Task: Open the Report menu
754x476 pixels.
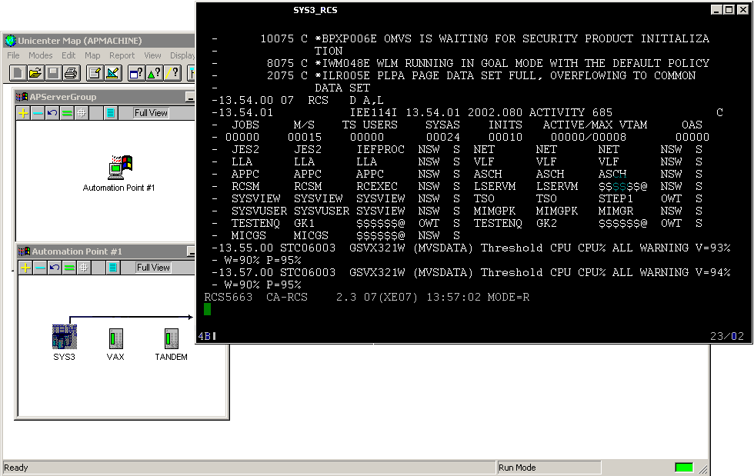Action: (x=122, y=55)
